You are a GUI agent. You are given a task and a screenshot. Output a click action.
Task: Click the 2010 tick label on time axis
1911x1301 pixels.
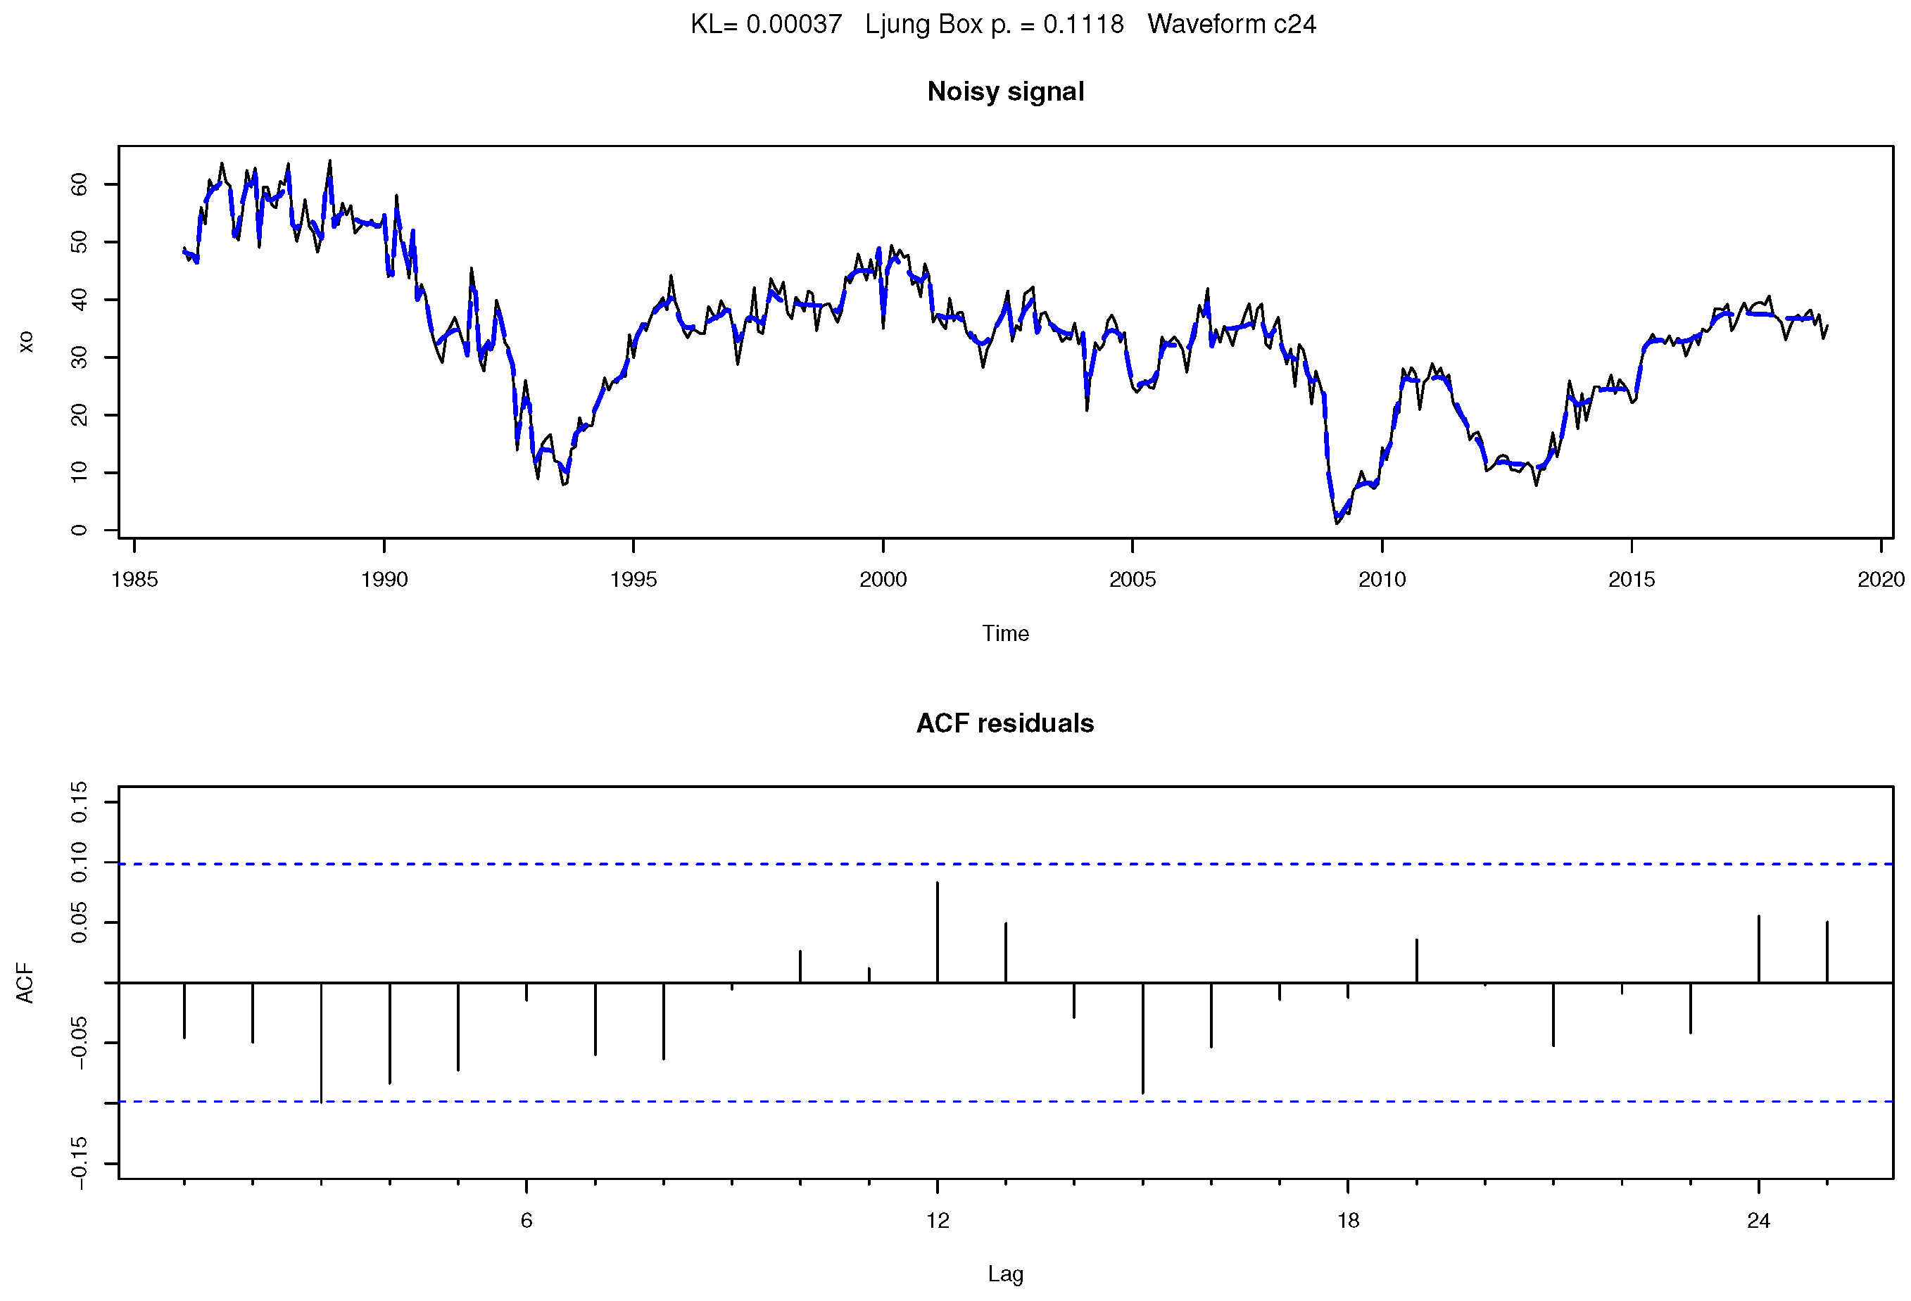pos(1382,580)
